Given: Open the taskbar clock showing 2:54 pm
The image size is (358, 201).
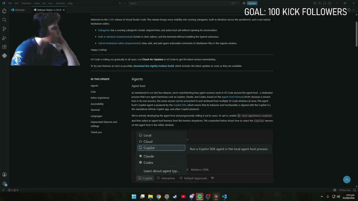Looking at the screenshot, I should (348, 197).
